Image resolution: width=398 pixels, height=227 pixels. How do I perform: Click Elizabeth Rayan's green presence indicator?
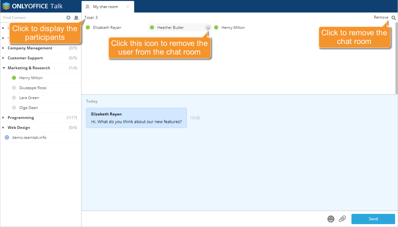tap(88, 27)
